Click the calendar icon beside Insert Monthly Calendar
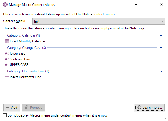The image size is (168, 121). click(x=7, y=41)
